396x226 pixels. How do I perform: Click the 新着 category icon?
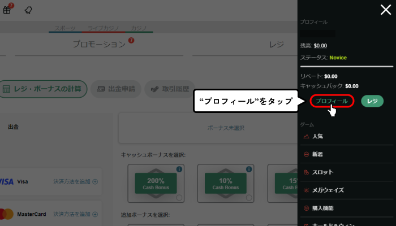point(307,154)
